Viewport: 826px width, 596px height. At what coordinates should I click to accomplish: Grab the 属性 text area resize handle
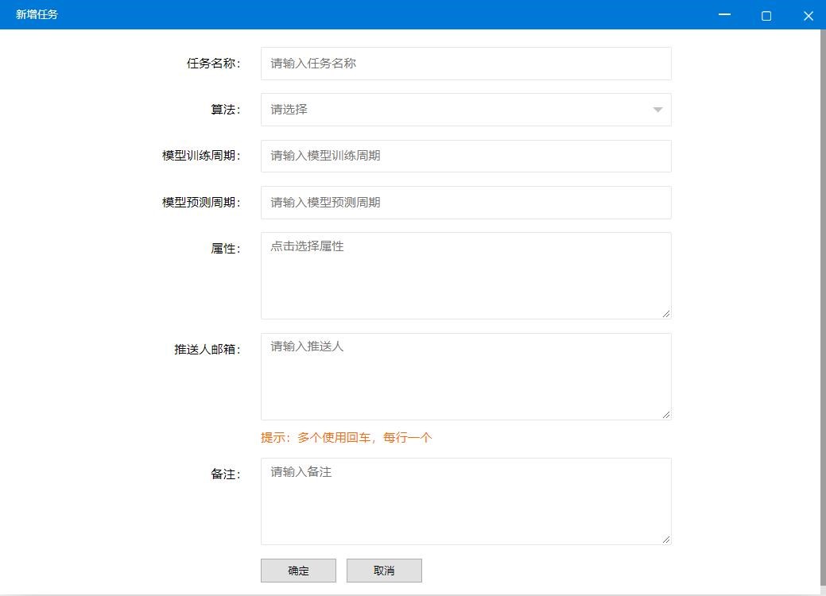(x=666, y=314)
